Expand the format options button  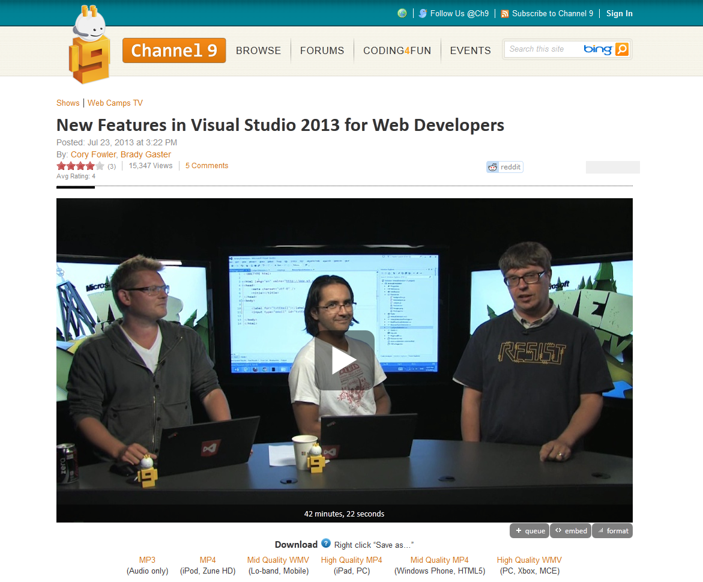[612, 531]
